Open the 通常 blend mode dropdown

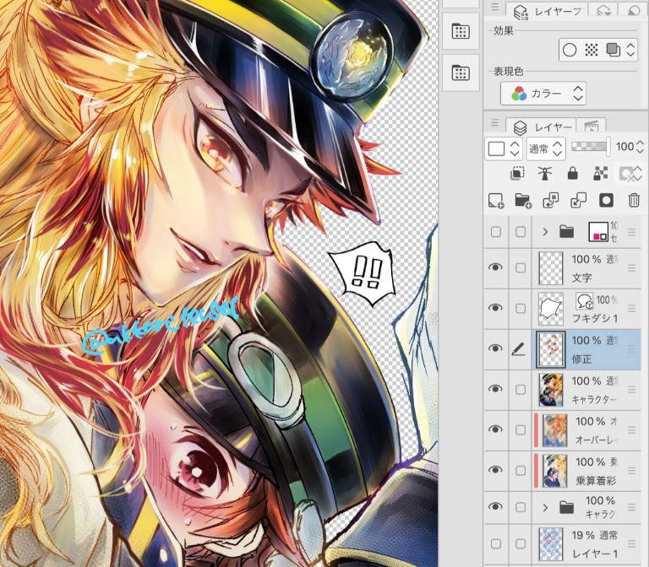[x=546, y=148]
